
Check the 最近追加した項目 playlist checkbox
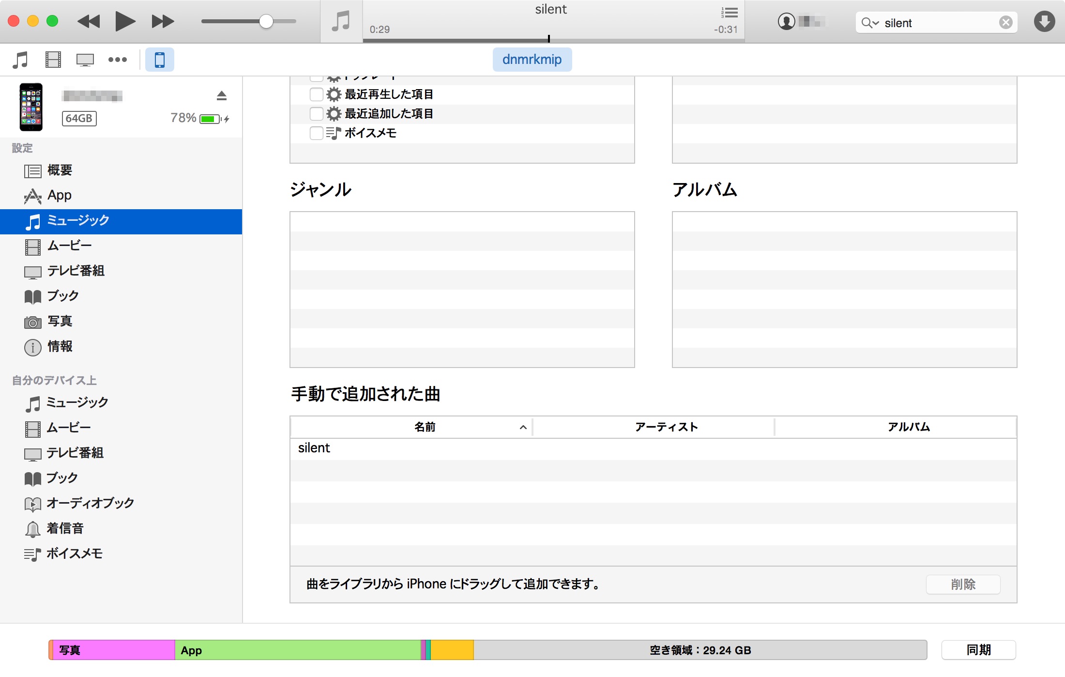click(x=316, y=113)
